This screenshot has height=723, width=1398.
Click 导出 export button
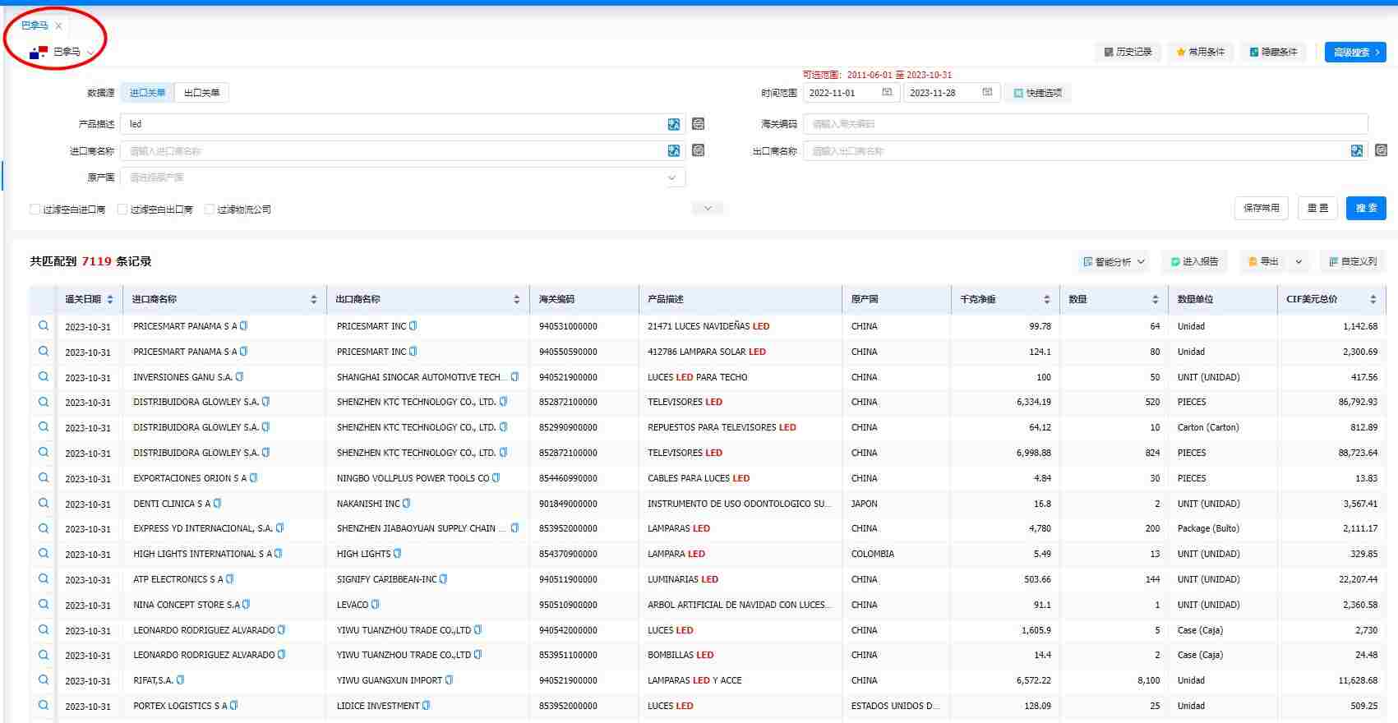coord(1264,262)
